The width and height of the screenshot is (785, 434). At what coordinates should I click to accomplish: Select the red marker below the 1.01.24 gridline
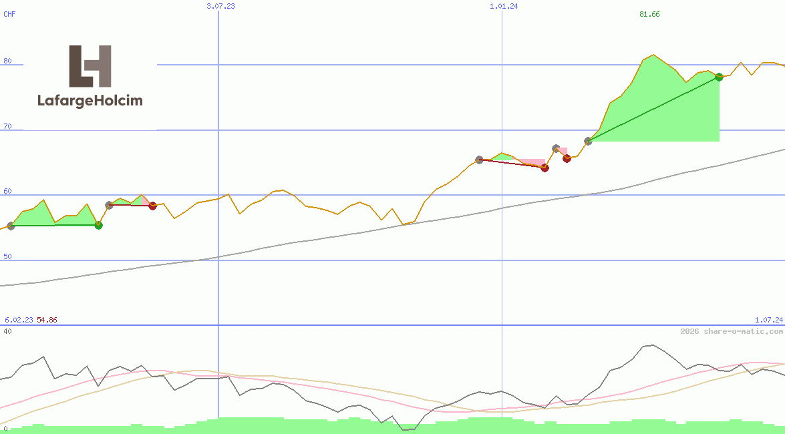(544, 168)
